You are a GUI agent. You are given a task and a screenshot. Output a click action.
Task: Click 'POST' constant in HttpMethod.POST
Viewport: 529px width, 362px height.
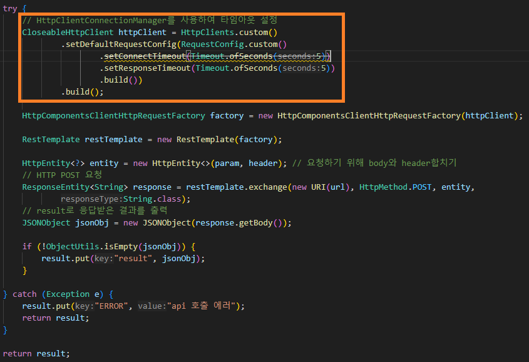tap(422, 187)
